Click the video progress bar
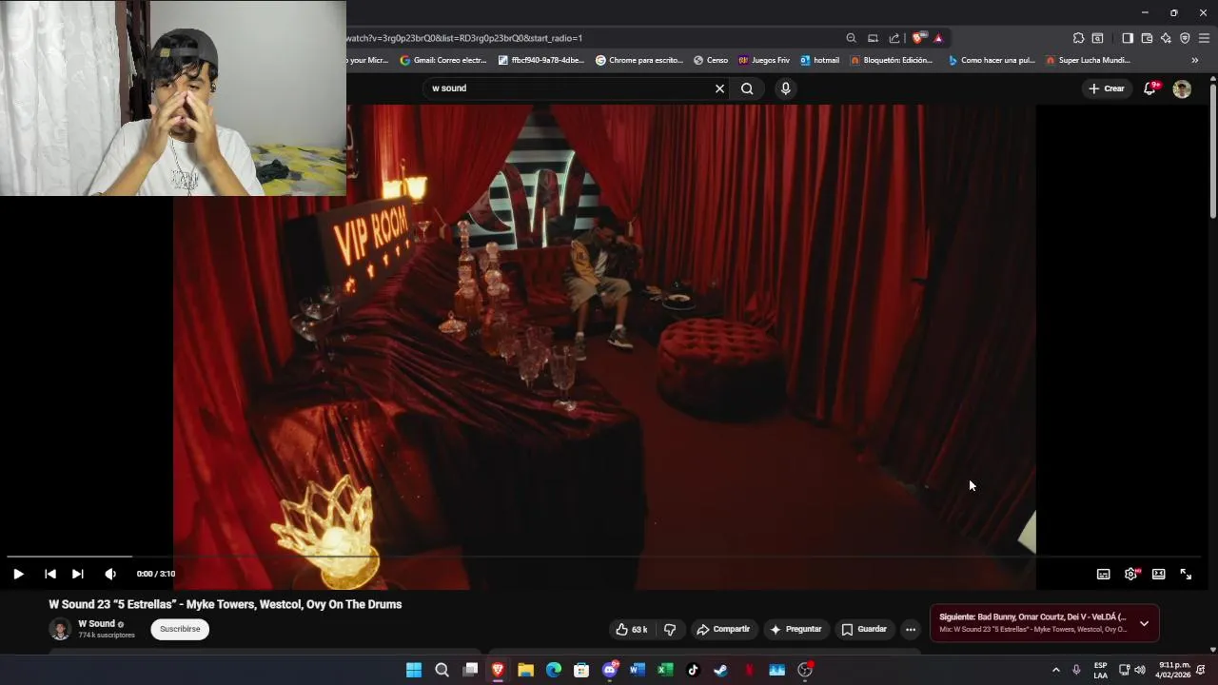The height and width of the screenshot is (685, 1218). tap(604, 556)
